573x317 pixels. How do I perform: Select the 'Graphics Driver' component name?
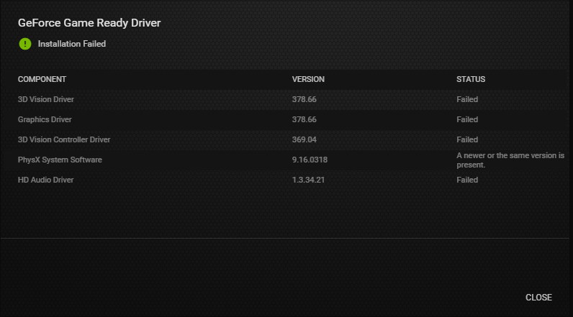pyautogui.click(x=45, y=119)
